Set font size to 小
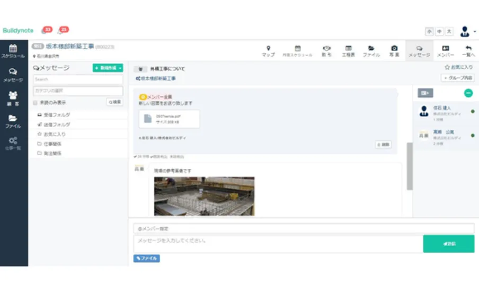Image resolution: width=479 pixels, height=287 pixels. click(430, 31)
